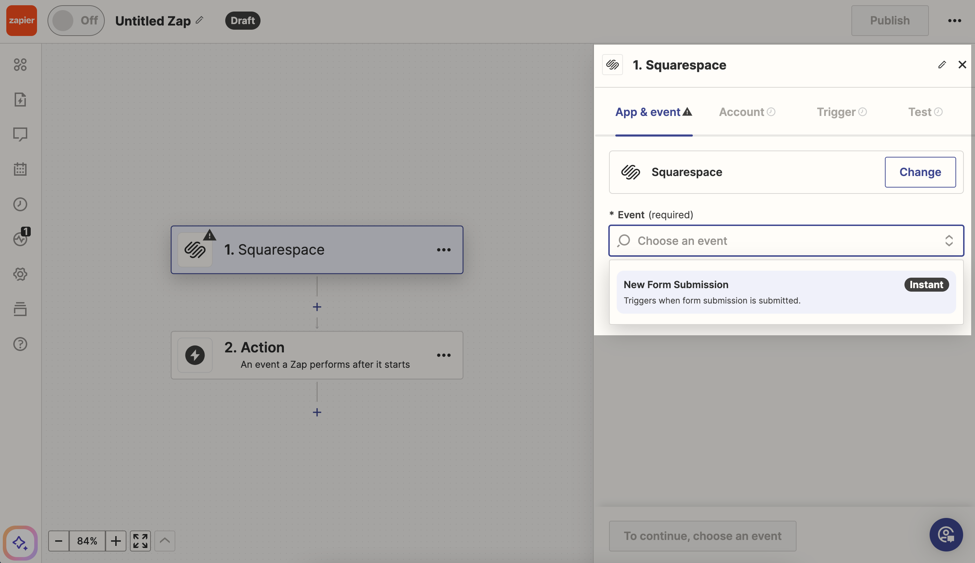Click the fit-to-view expand icon
The height and width of the screenshot is (563, 975).
pos(140,541)
